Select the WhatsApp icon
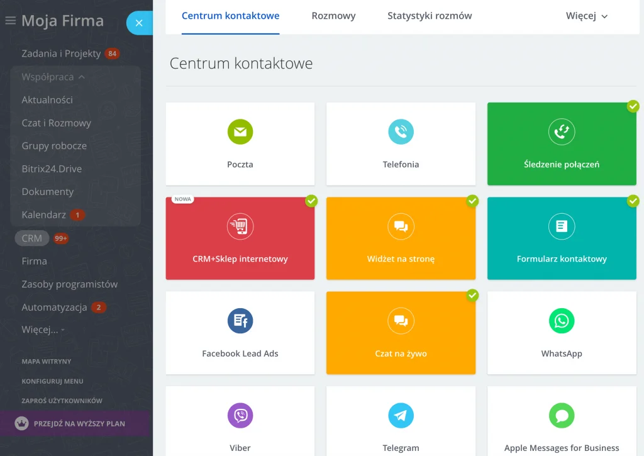 click(561, 321)
